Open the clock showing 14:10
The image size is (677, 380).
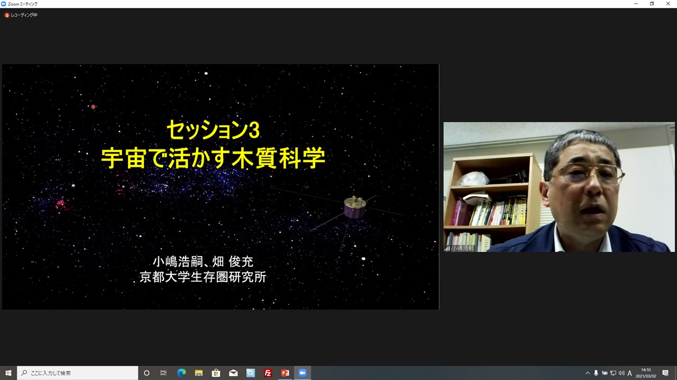pos(646,373)
